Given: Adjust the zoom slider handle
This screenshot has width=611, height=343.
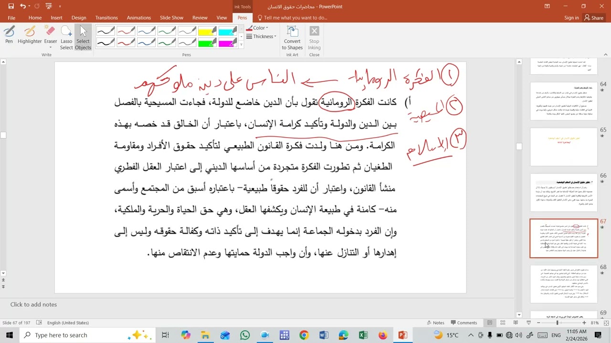Looking at the screenshot, I should [x=558, y=323].
